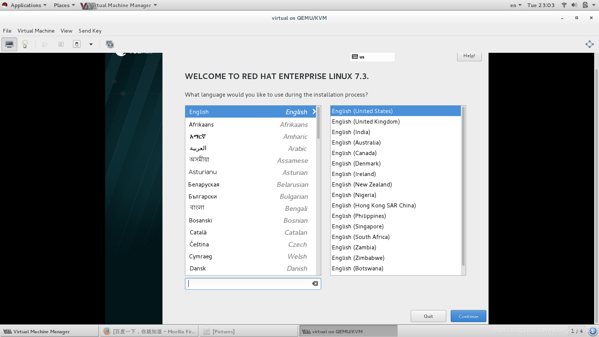Select Bulgarian language
This screenshot has width=599, height=337.
point(250,196)
